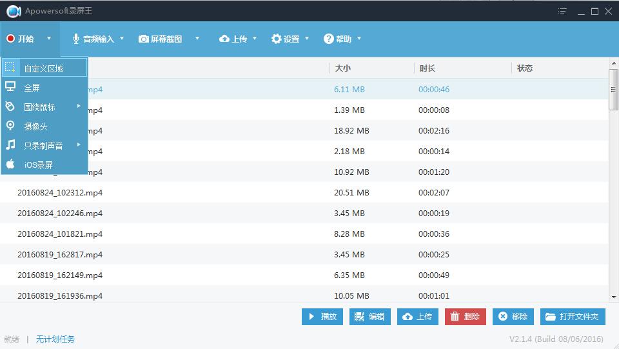Click the help question mark icon
Viewport: 619px width, 349px height.
(328, 39)
